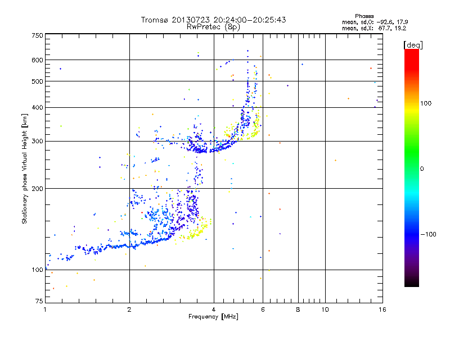Viewport: 450px width, 337px height.
Task: Click the y-axis tick label '400'
Action: tap(37, 107)
